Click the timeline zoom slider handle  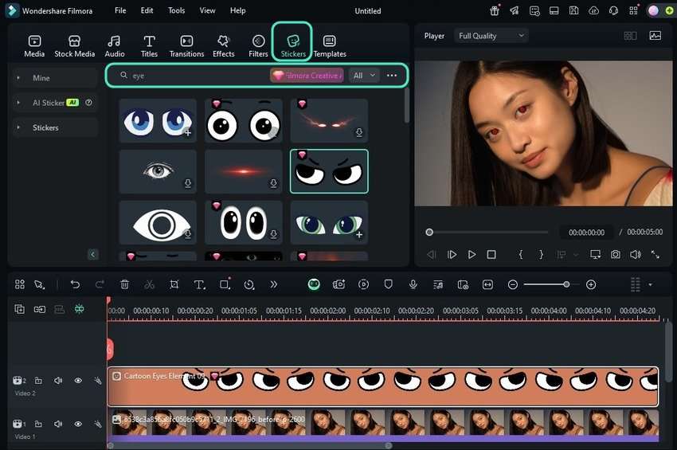tap(566, 284)
